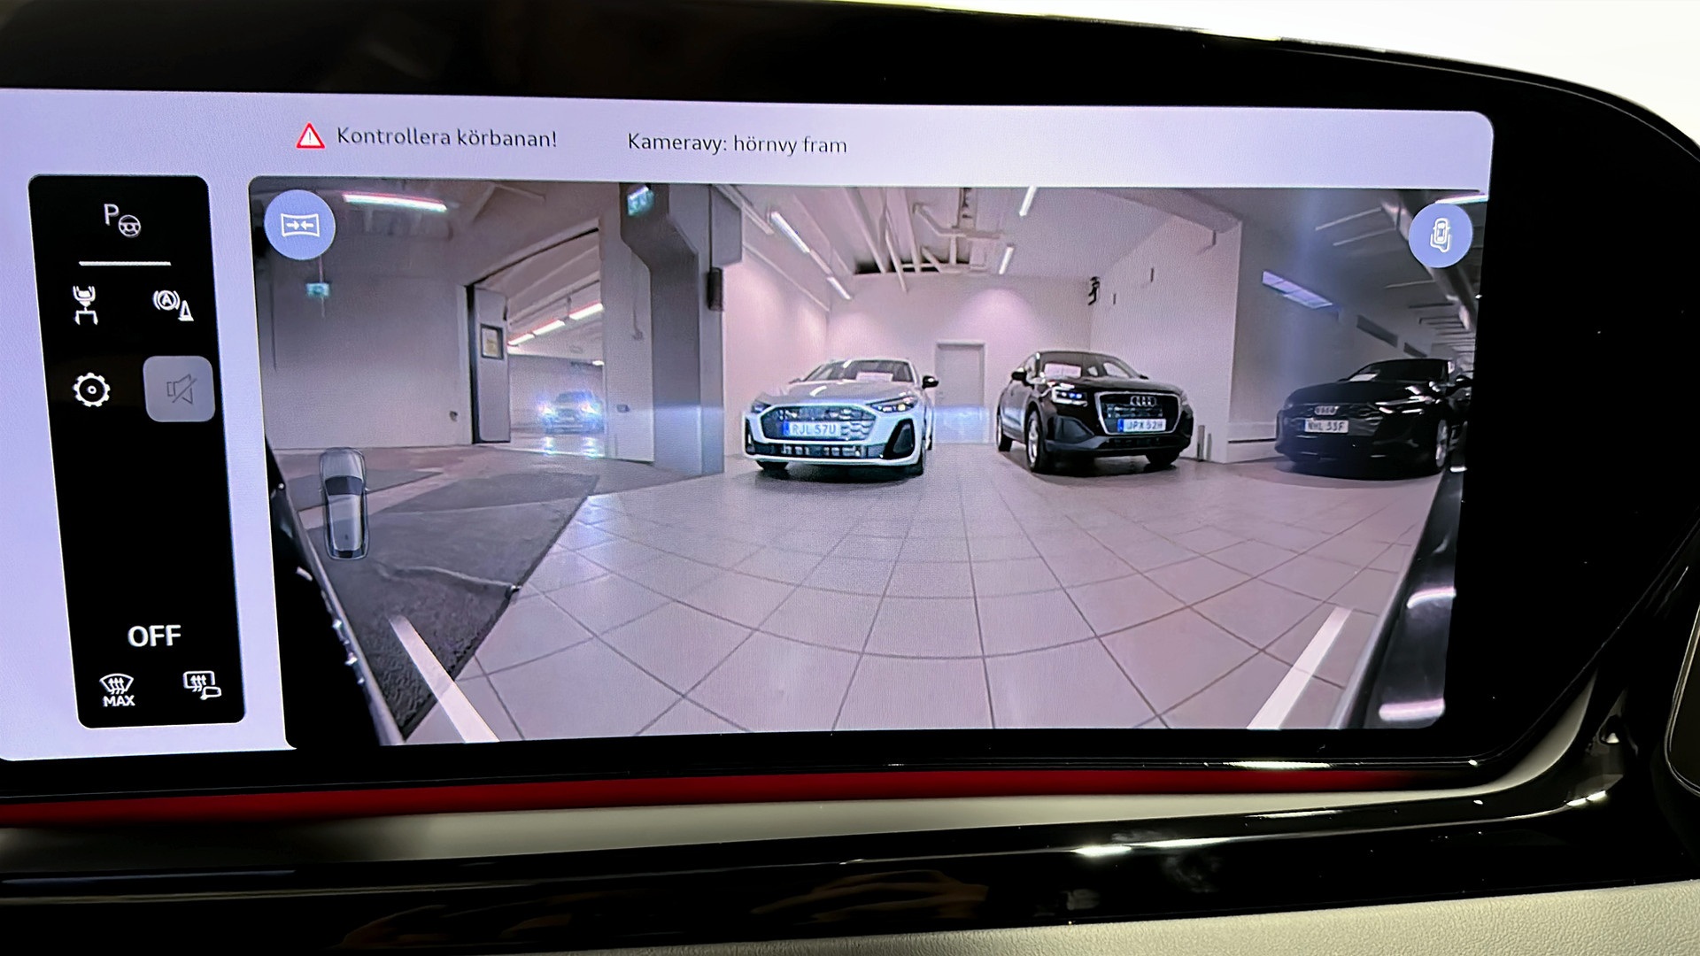This screenshot has height=956, width=1700.
Task: Tap the 'Kontrollera körbanan!' warning text
Action: (x=446, y=138)
